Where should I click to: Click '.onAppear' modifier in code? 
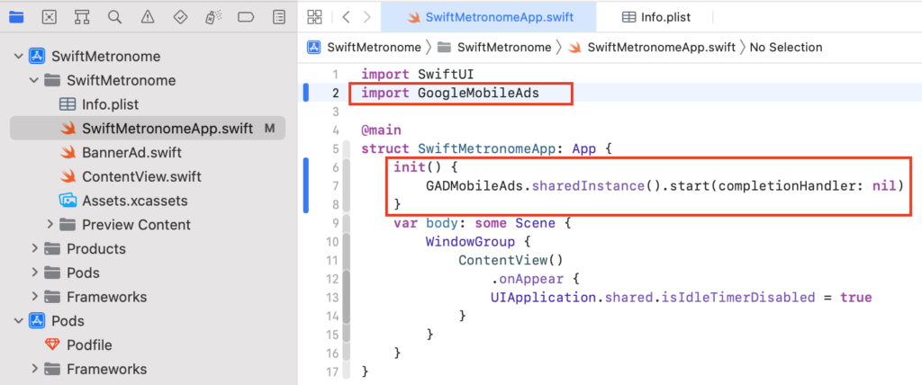click(x=528, y=279)
